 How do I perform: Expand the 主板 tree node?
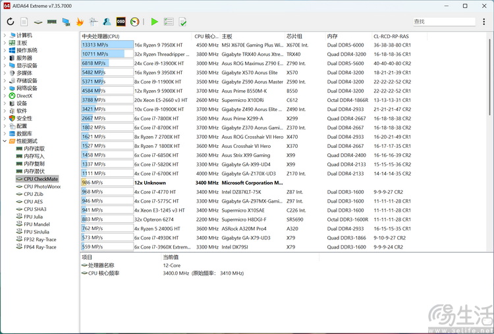click(5, 43)
